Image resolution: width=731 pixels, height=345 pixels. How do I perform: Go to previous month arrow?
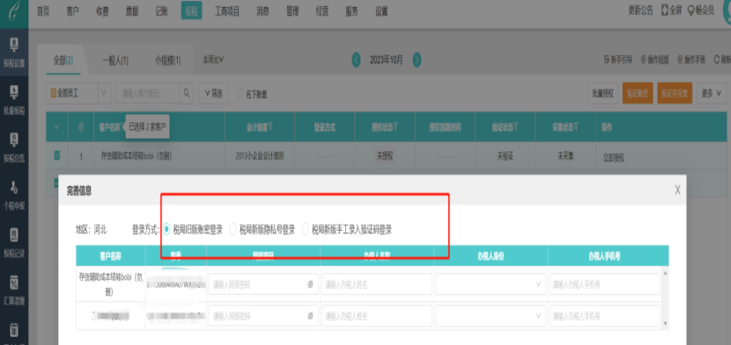(x=356, y=60)
